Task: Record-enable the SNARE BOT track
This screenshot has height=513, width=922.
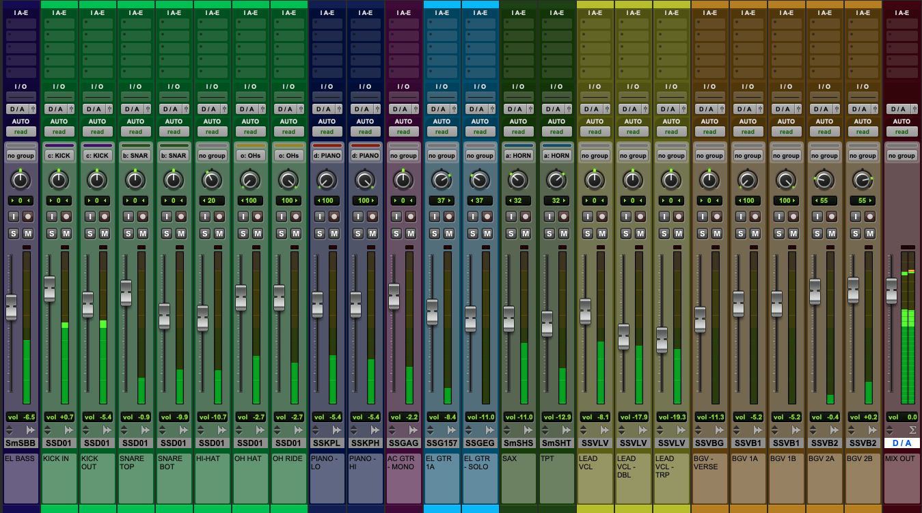Action: coord(181,216)
